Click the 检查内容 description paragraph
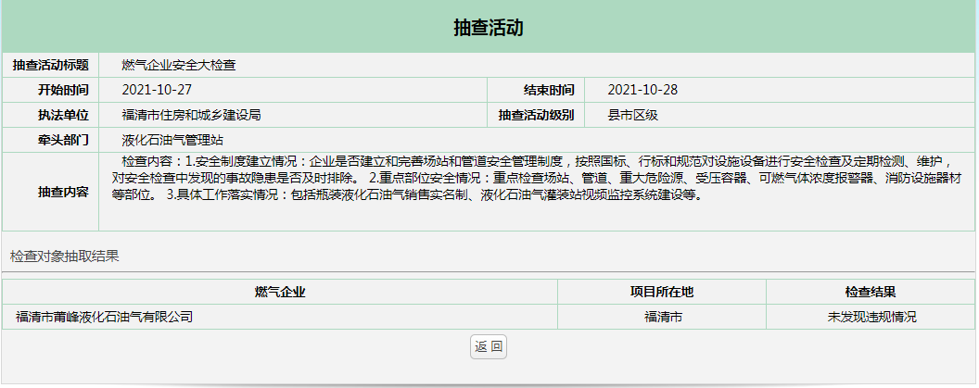Image resolution: width=979 pixels, height=388 pixels. [528, 178]
